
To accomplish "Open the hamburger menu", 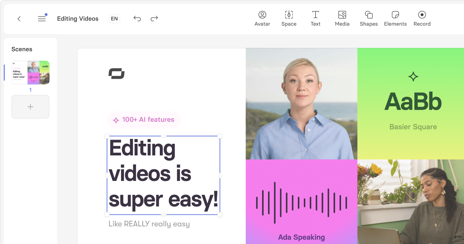I will coord(42,19).
